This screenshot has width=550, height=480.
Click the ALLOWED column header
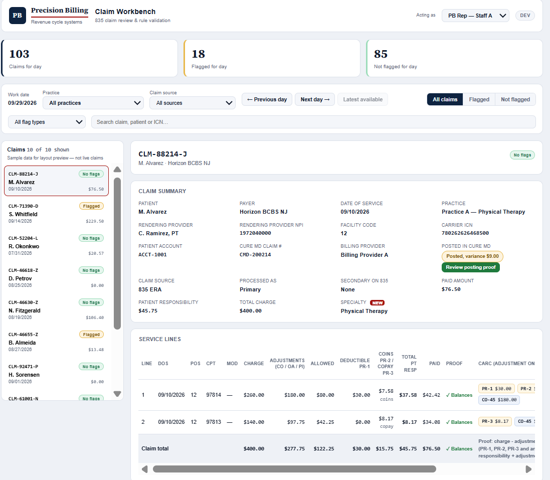pos(322,364)
